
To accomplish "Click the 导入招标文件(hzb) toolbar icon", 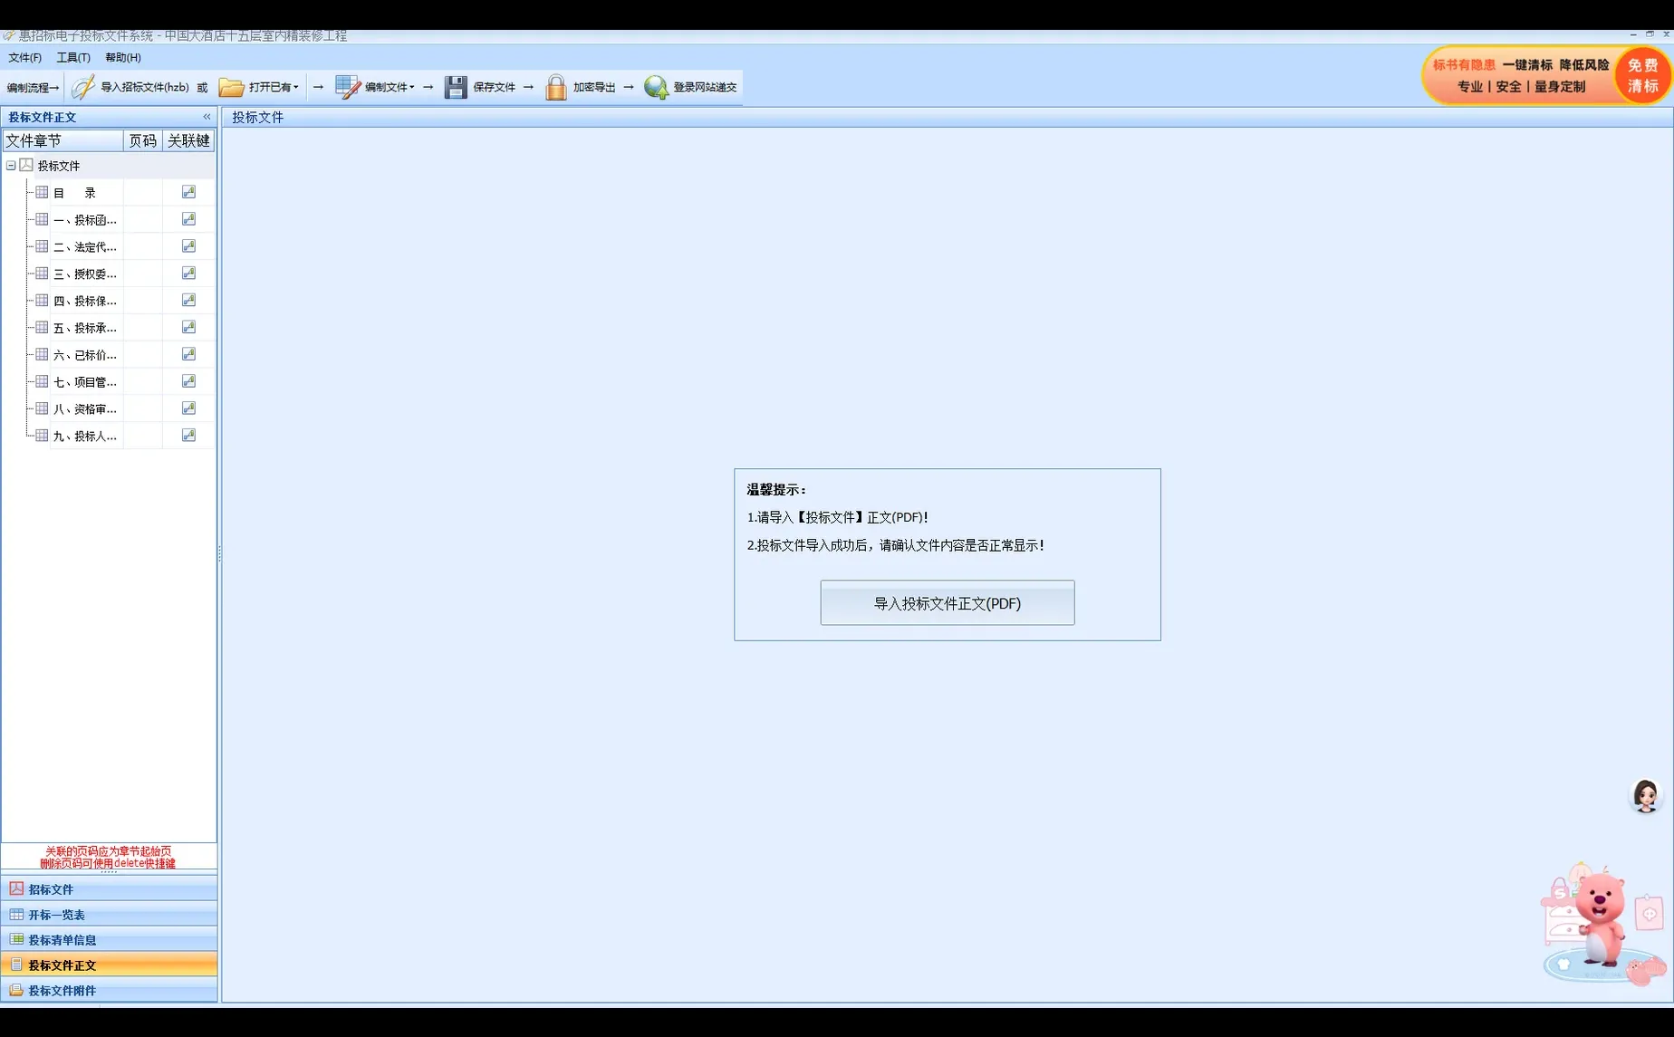I will (83, 87).
